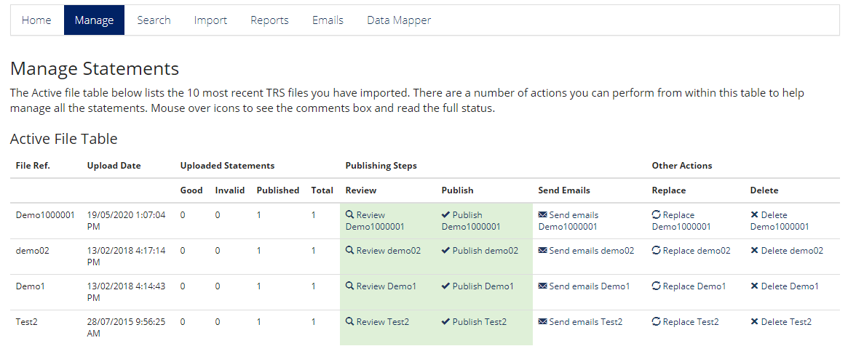Click the envelope icon for Send emails Demo1000001
The height and width of the screenshot is (362, 856).
pos(543,215)
